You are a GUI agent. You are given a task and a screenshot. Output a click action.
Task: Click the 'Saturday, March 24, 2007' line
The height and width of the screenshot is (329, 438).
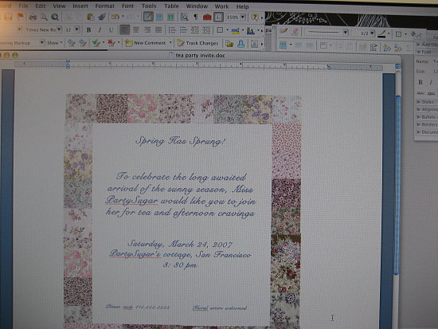180,244
